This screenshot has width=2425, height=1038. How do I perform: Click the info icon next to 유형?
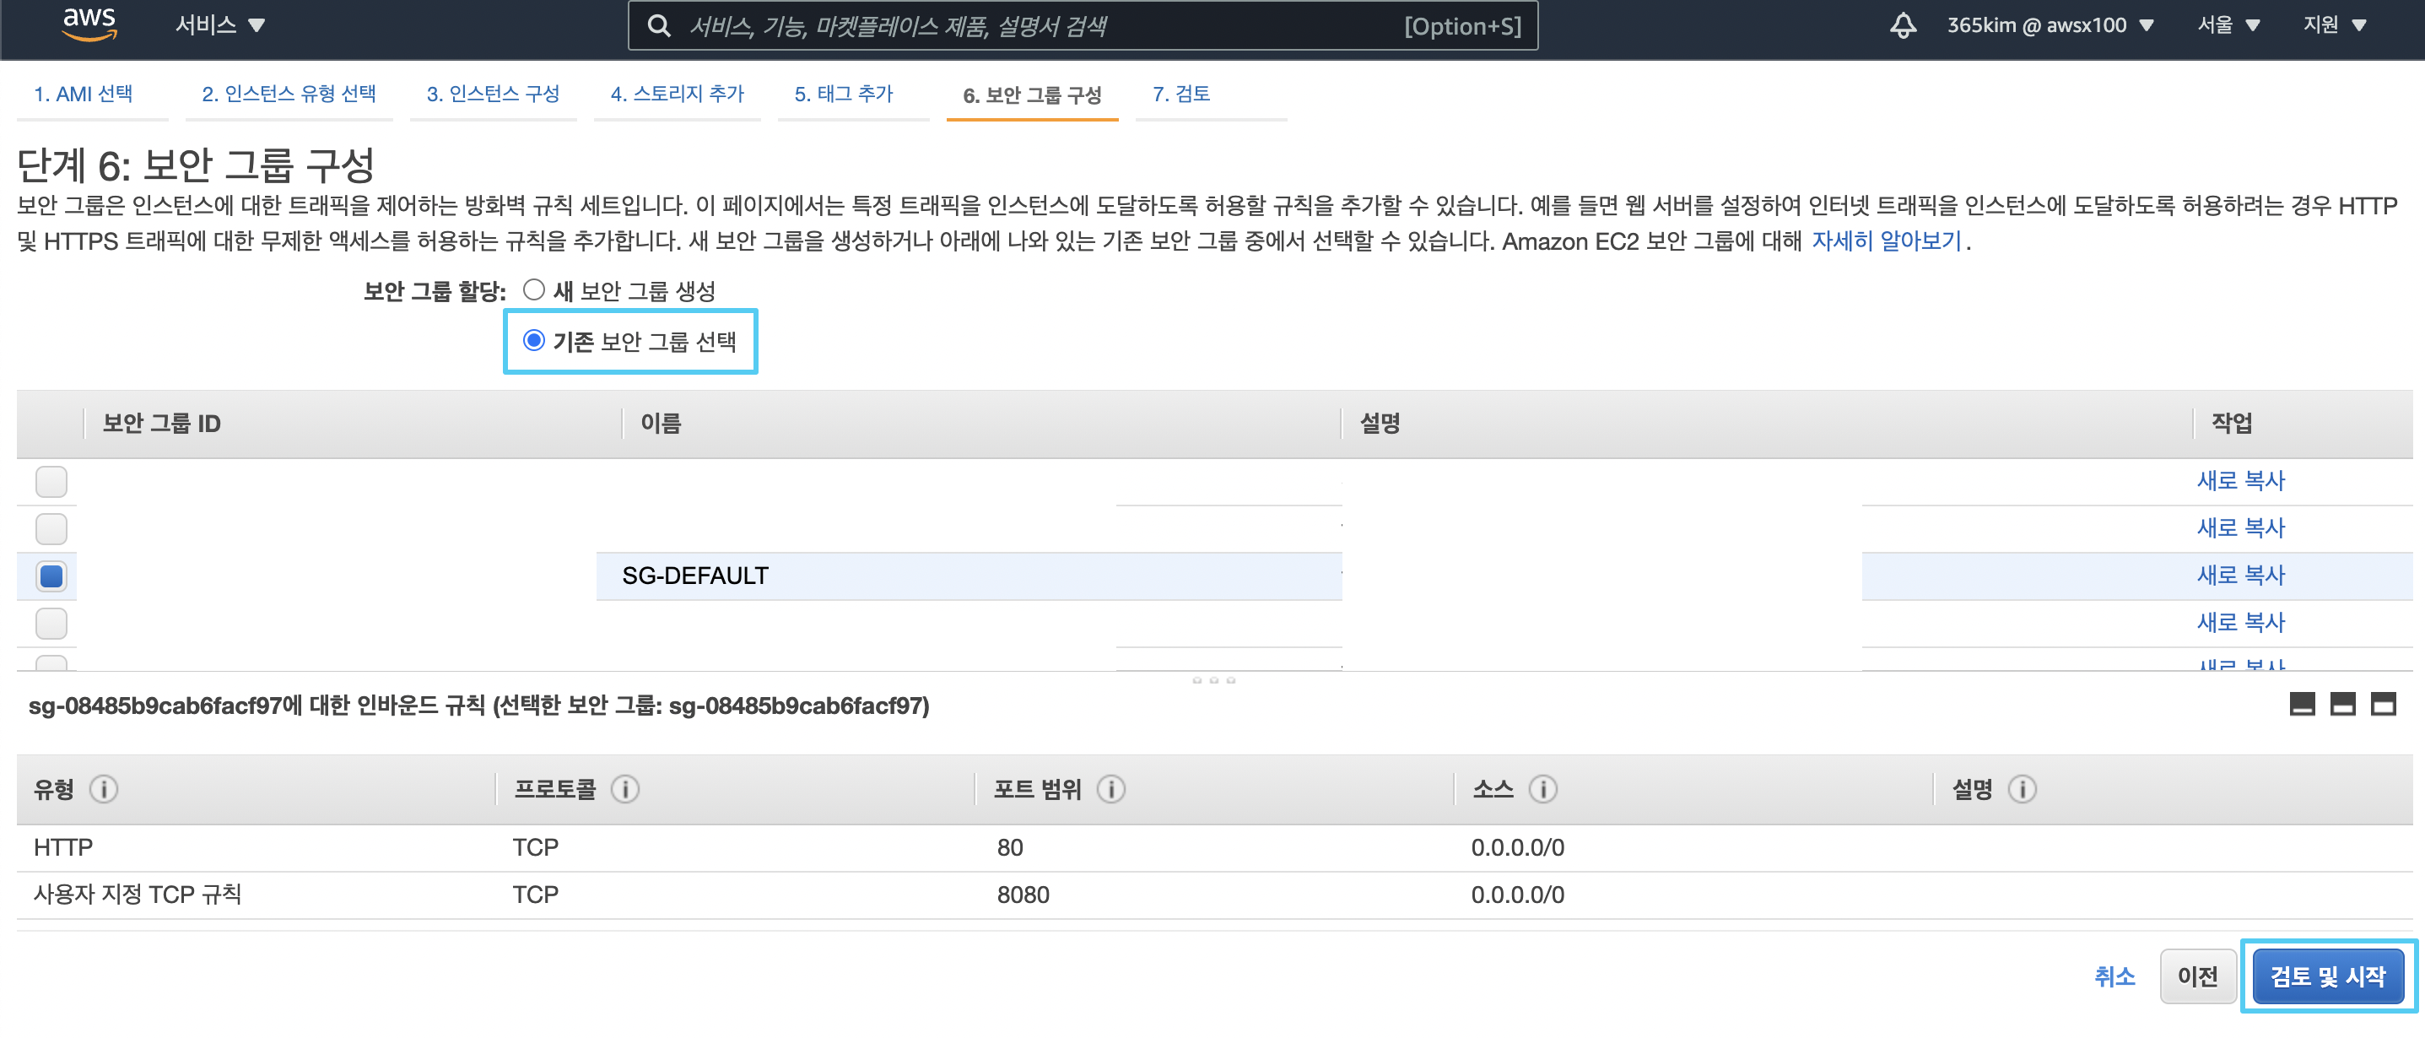104,788
